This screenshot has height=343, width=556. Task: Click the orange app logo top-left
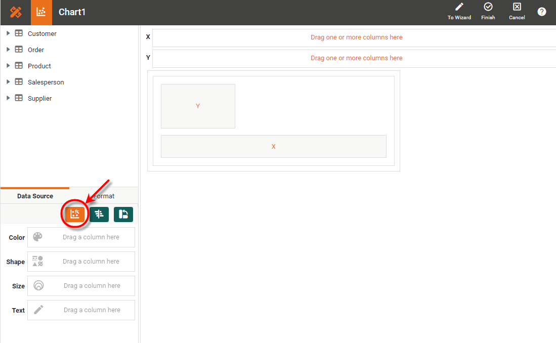(14, 11)
